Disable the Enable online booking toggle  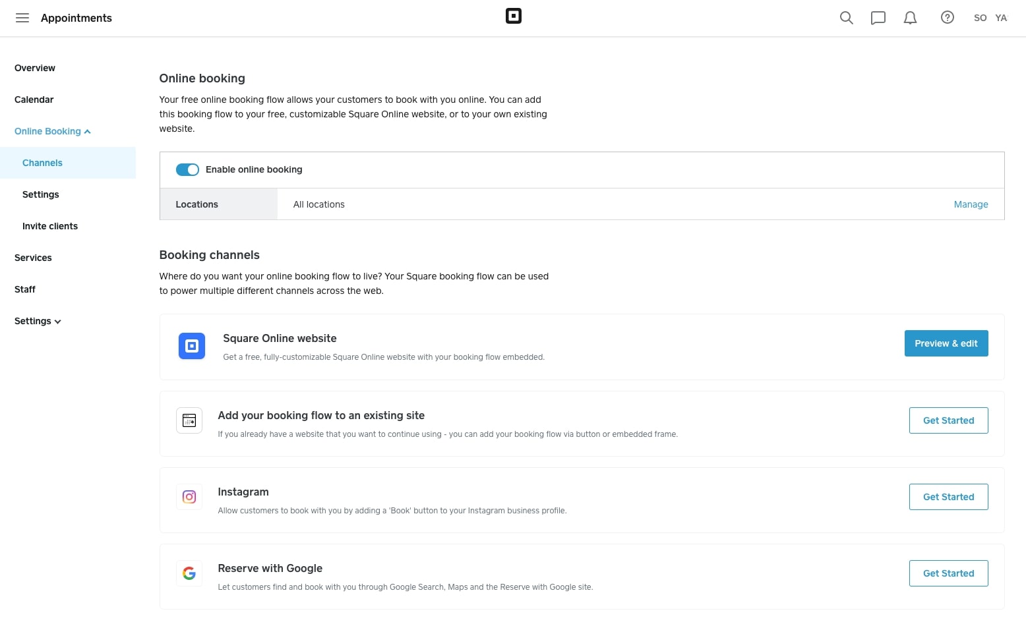(187, 169)
